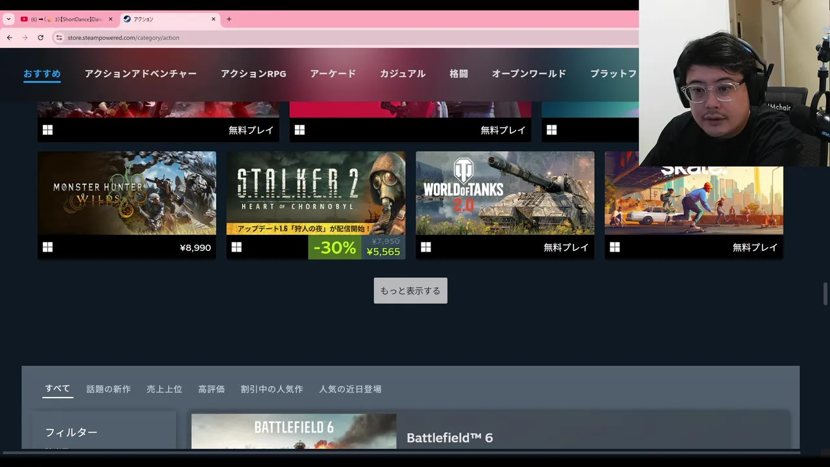Open site info icon in address bar
Viewport: 830px width, 467px height.
(59, 38)
